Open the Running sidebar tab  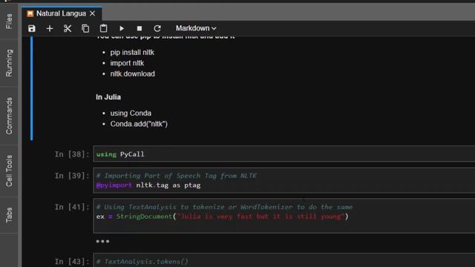9,63
